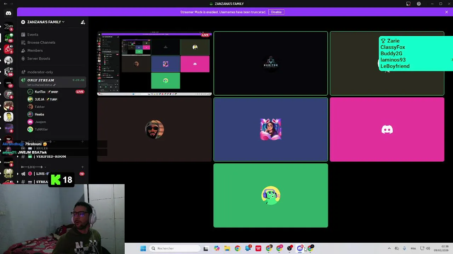Screen dimensions: 453x254
Task: Open server with red gamepad icon, badge 7
Action: pos(8,49)
